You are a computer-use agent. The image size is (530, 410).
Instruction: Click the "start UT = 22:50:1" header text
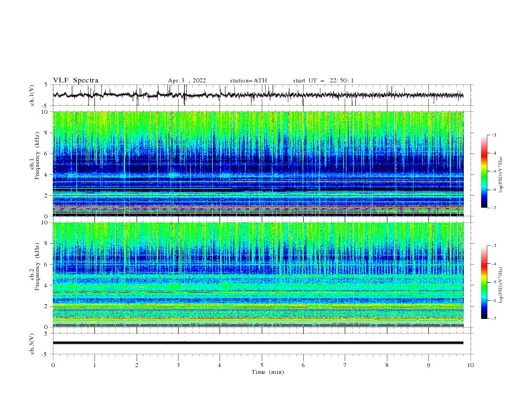pyautogui.click(x=323, y=80)
